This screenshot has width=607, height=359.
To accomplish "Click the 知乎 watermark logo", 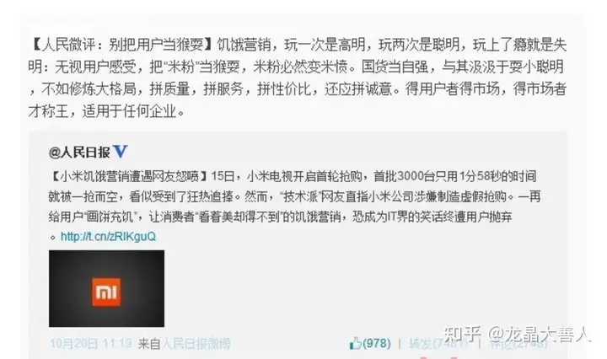I will click(462, 335).
